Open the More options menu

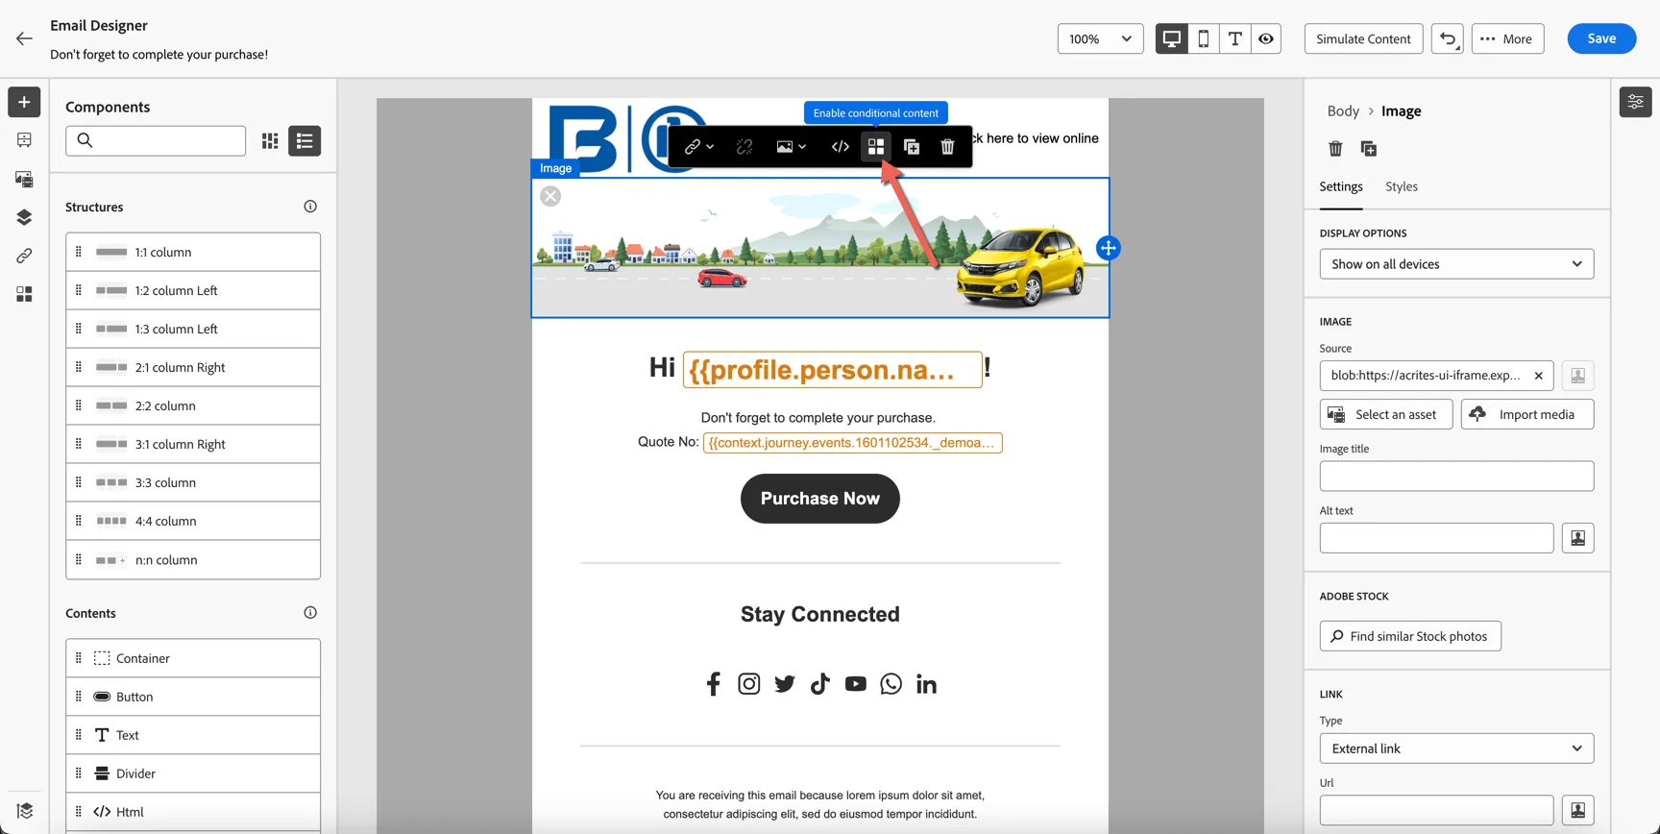(1507, 38)
